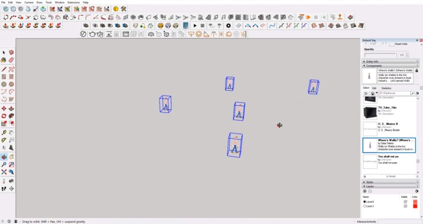Switch to the Edit tab in Components
Image resolution: width=423 pixels, height=224 pixels.
point(374,88)
